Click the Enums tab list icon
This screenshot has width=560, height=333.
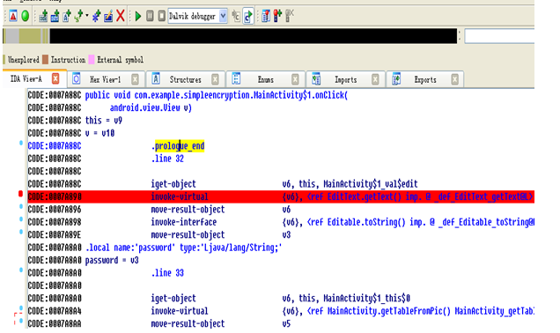[236, 79]
